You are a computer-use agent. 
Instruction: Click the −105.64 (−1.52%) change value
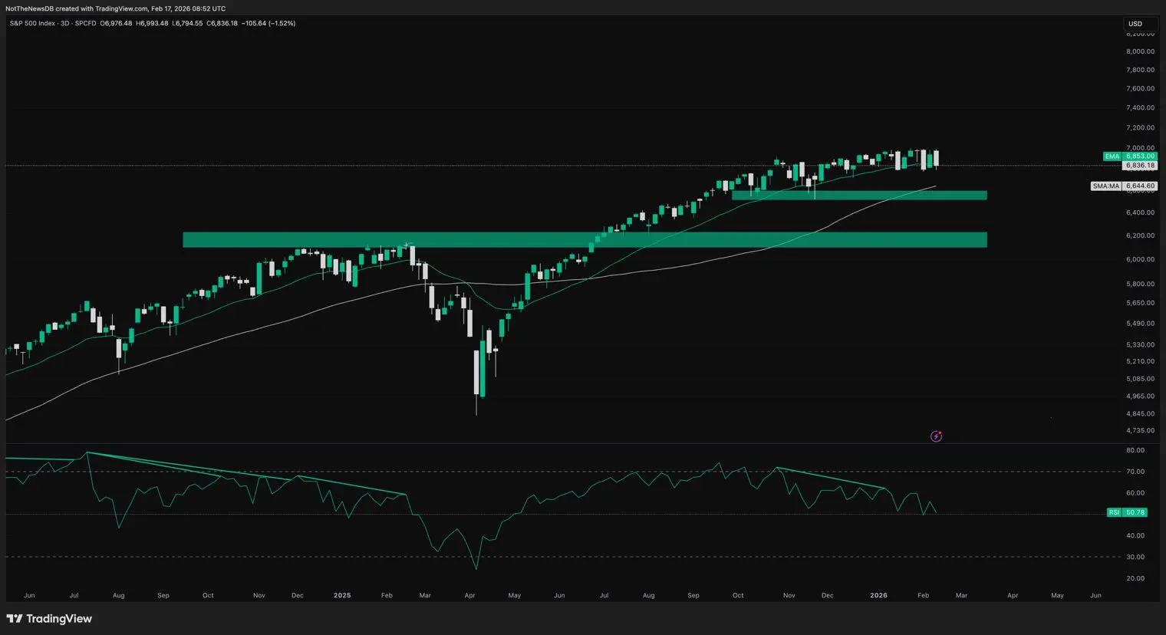click(x=268, y=24)
